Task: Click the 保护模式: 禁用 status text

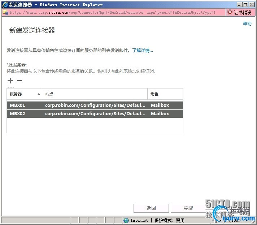Action: tap(169, 220)
